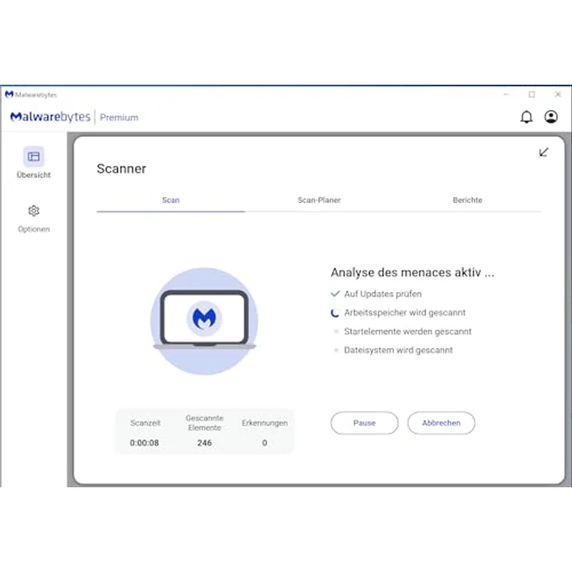Viewport: 572px width, 572px height.
Task: Click the Erkennungen label
Action: coord(264,423)
